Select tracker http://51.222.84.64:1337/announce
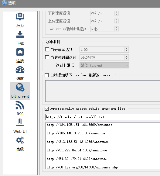 coord(77,150)
